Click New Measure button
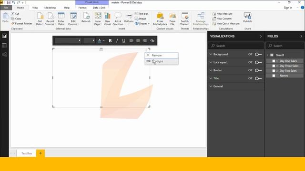 [x=223, y=14]
